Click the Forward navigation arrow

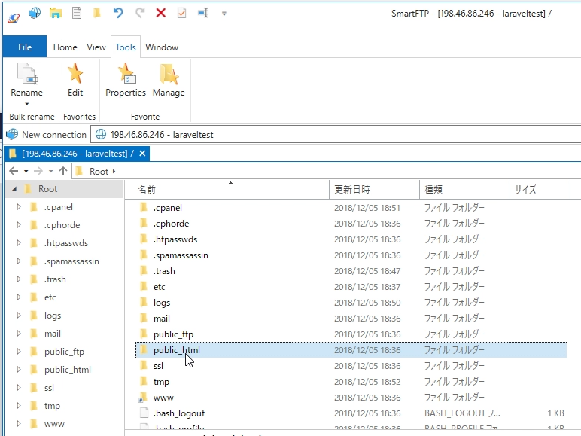tap(38, 171)
